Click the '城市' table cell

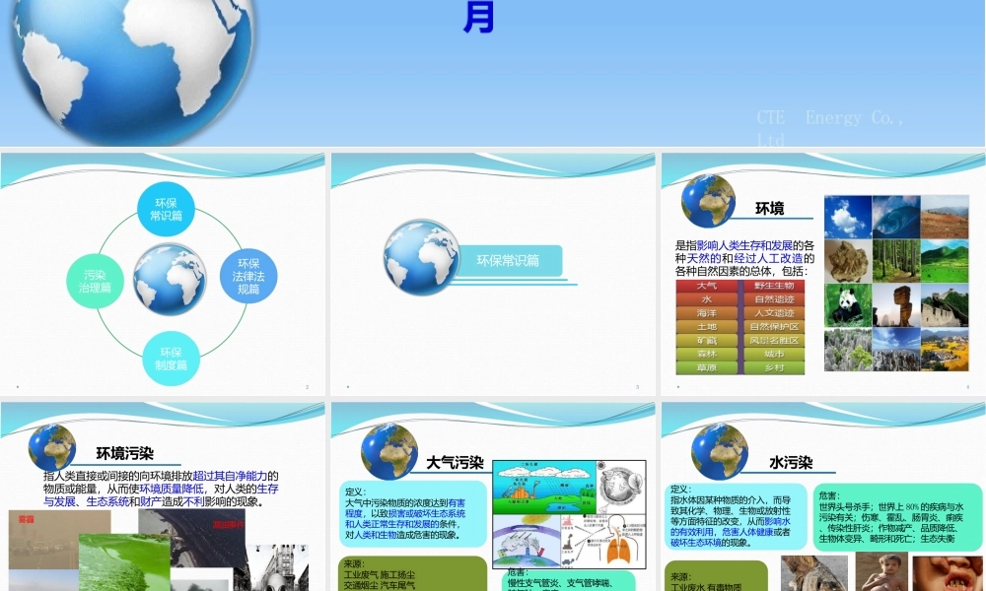[774, 355]
